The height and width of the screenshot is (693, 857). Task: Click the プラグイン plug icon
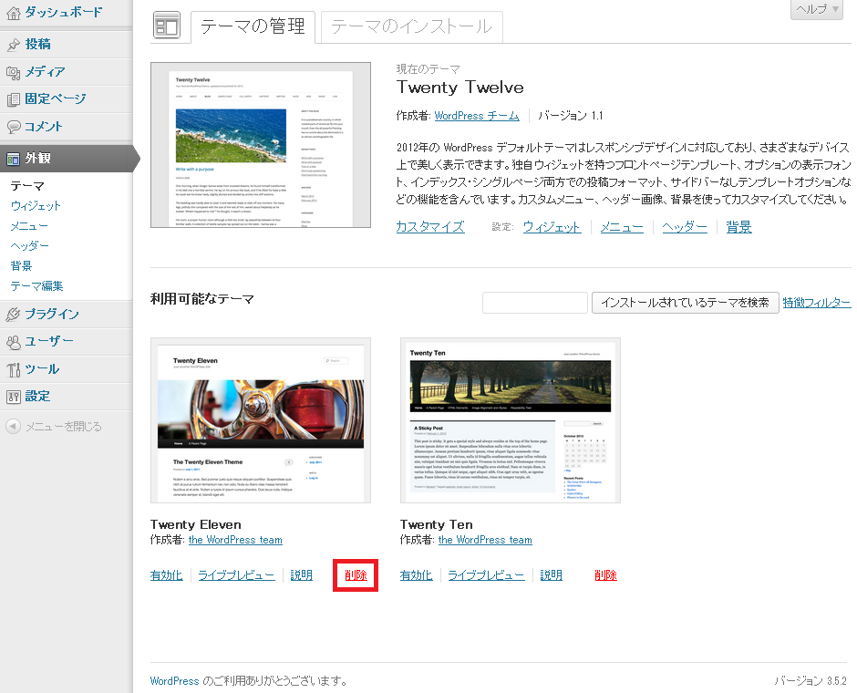point(14,315)
